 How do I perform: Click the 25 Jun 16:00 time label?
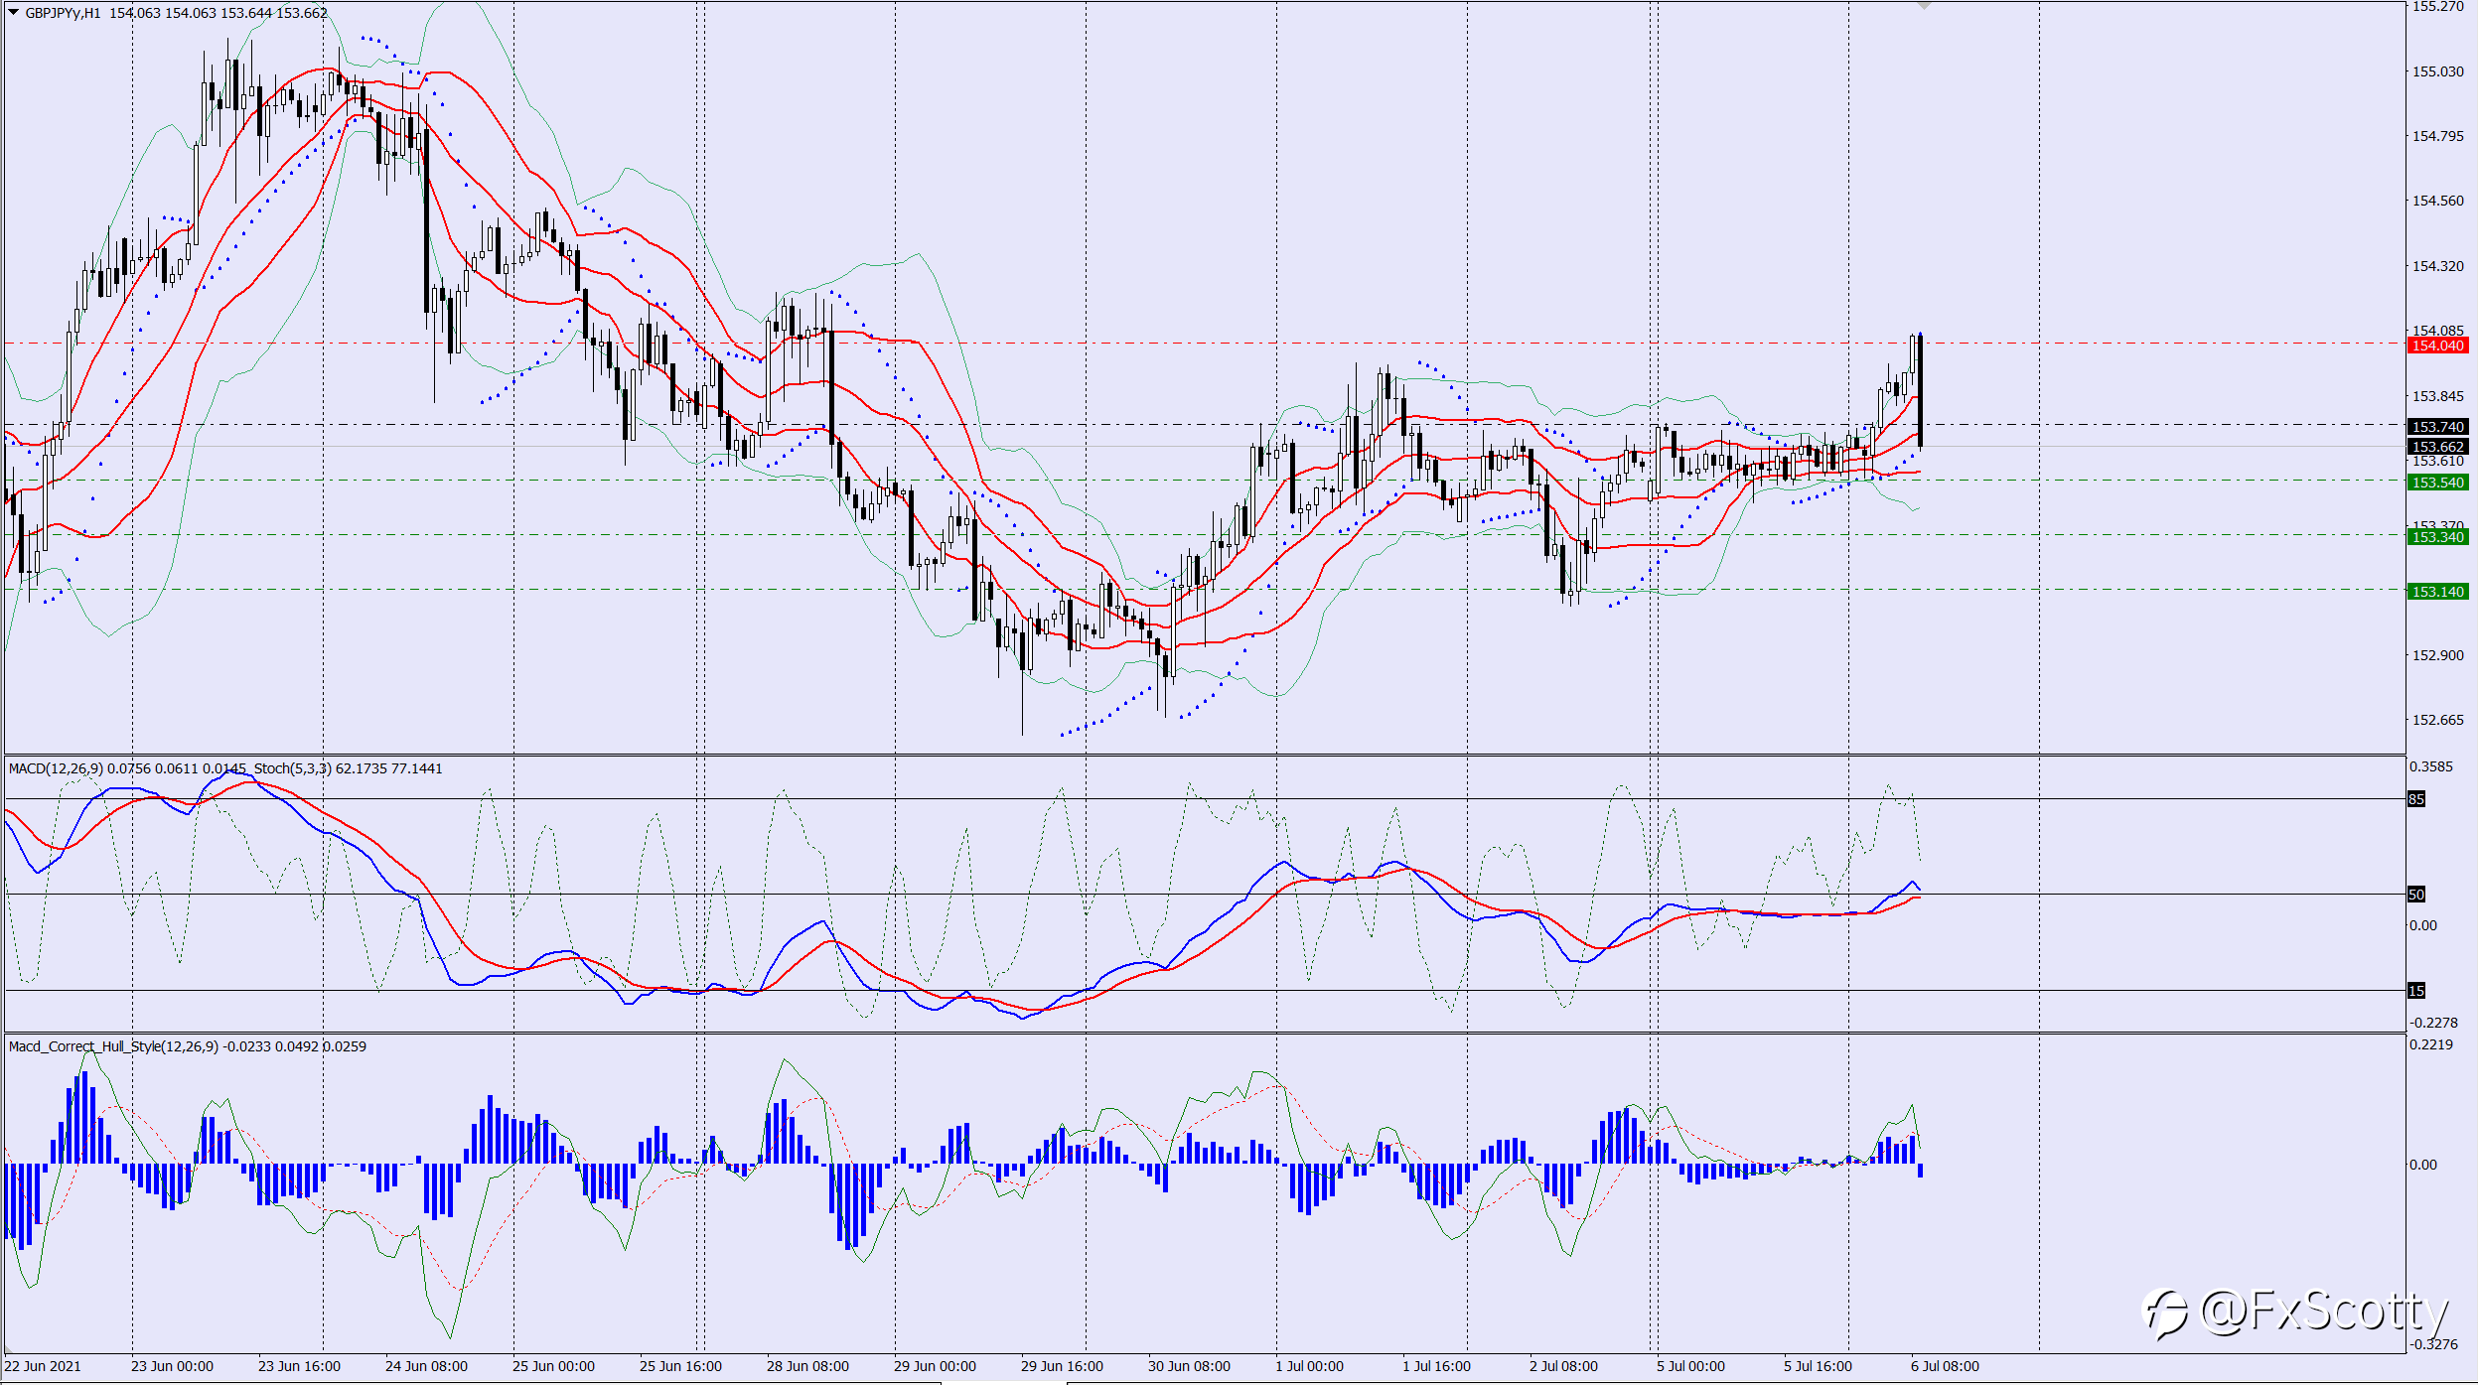[680, 1366]
